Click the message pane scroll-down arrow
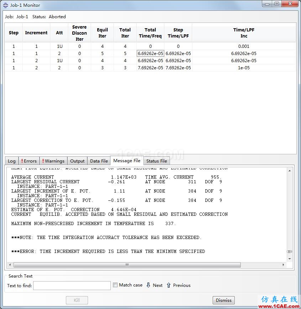The height and width of the screenshot is (309, 301). tap(290, 259)
